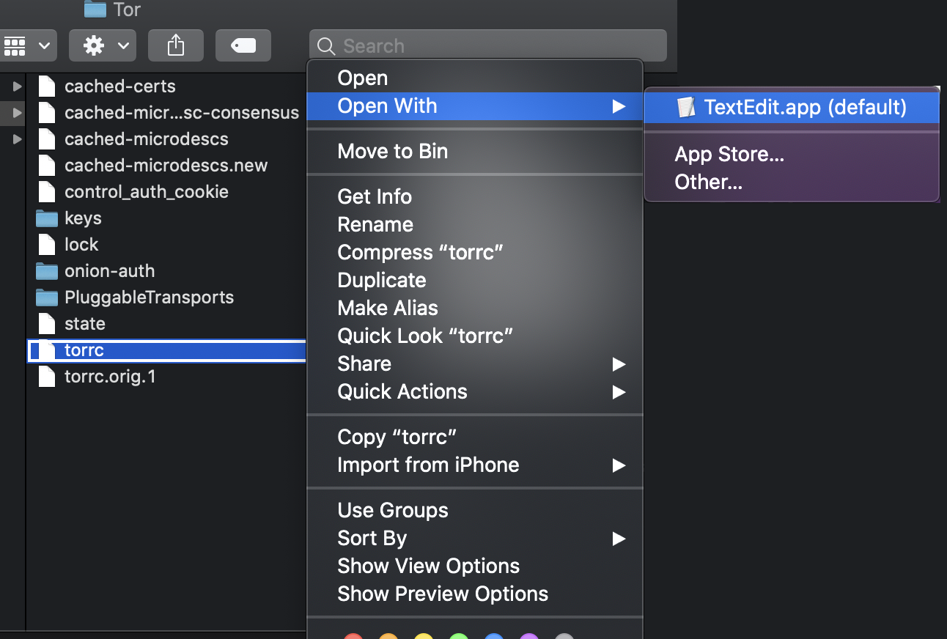Image resolution: width=947 pixels, height=639 pixels.
Task: Choose Move to Bin from context menu
Action: pyautogui.click(x=392, y=152)
